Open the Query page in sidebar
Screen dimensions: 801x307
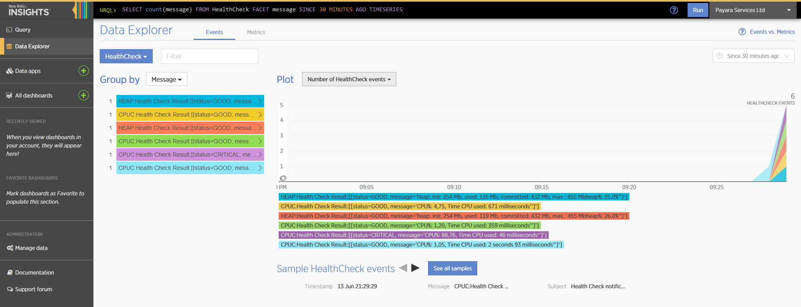click(23, 30)
